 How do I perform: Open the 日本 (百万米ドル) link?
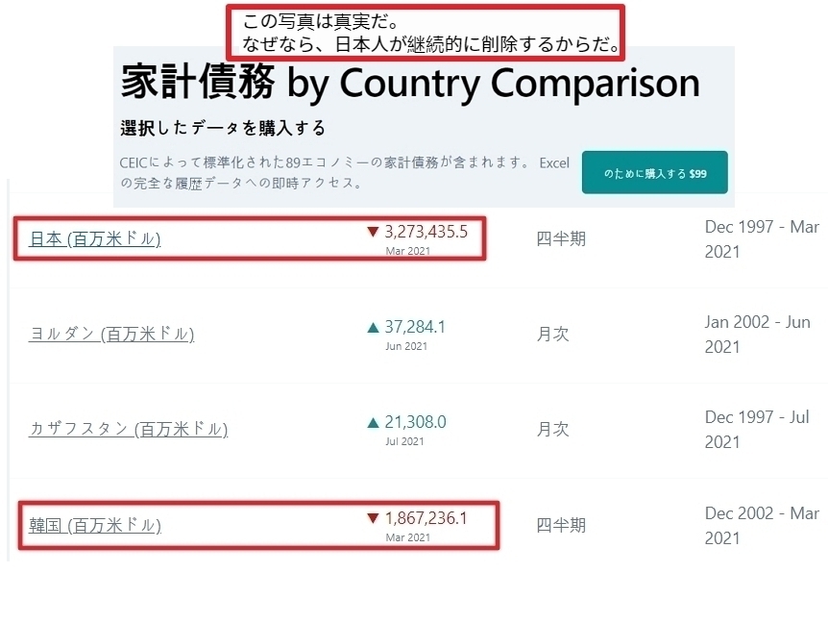(x=95, y=239)
